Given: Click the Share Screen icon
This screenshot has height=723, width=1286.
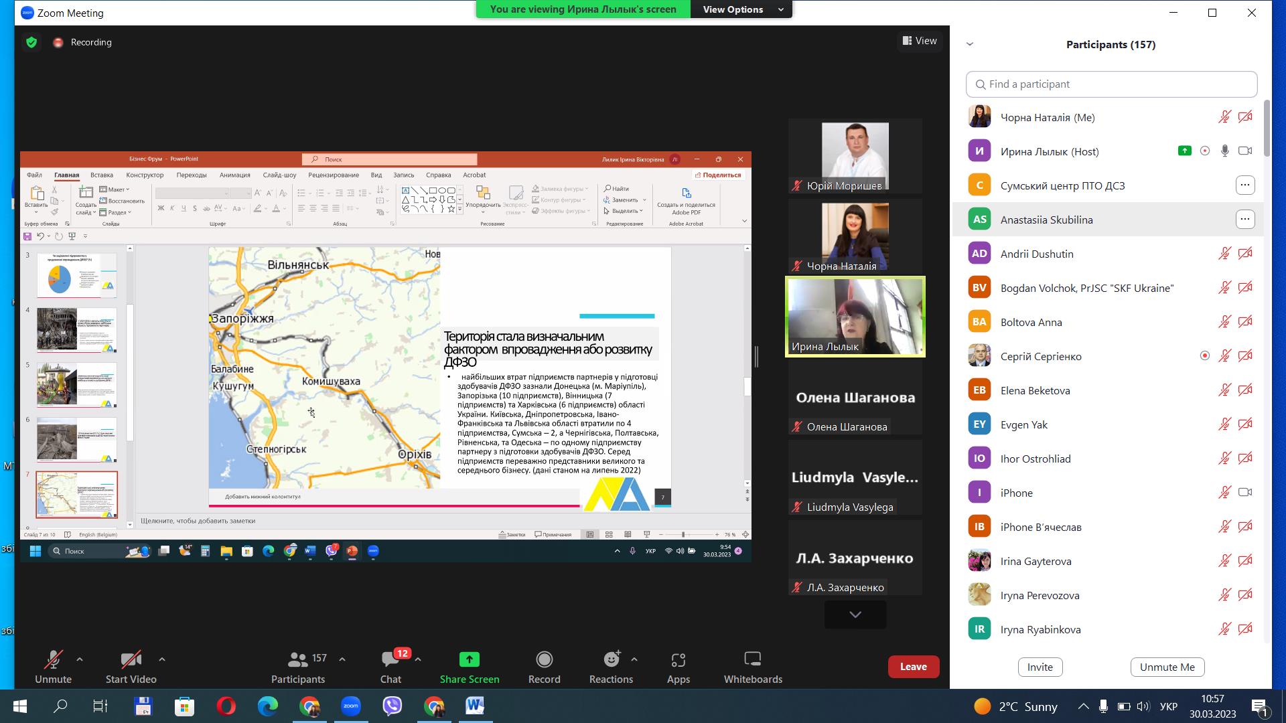Looking at the screenshot, I should click(x=469, y=660).
